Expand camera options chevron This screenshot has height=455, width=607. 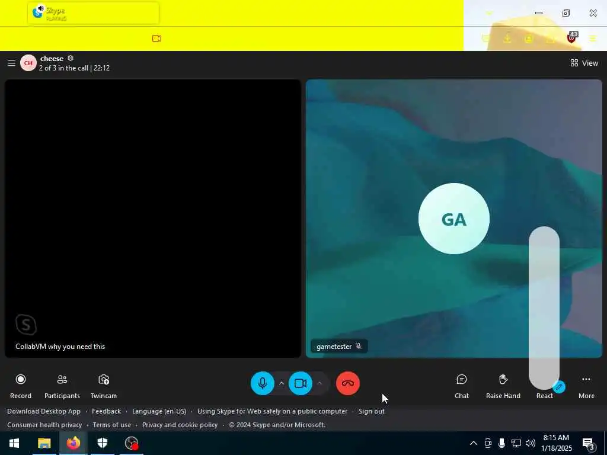(320, 383)
